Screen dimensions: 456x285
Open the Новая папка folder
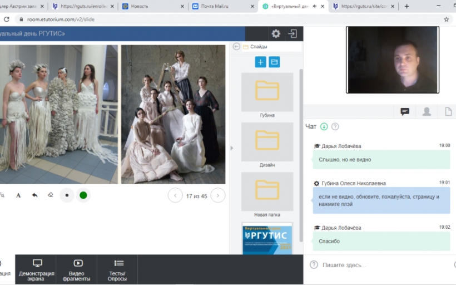click(267, 191)
